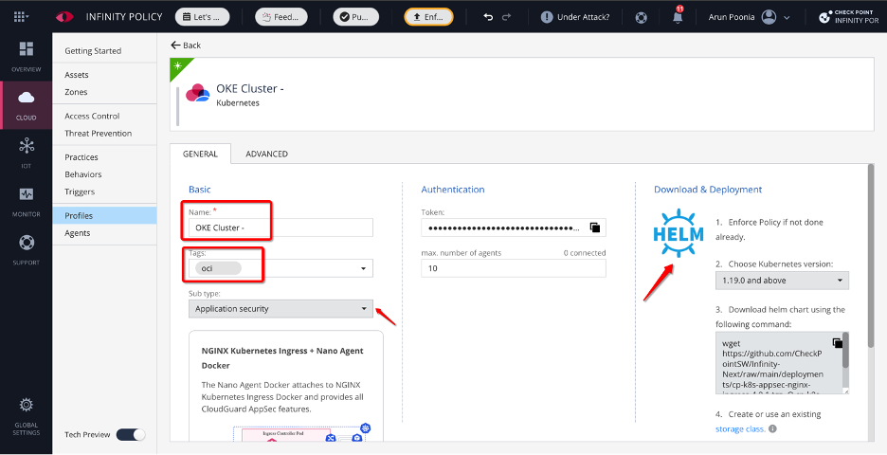Screen dimensions: 887x455
Task: Open Zones in side menu
Action: tap(76, 92)
